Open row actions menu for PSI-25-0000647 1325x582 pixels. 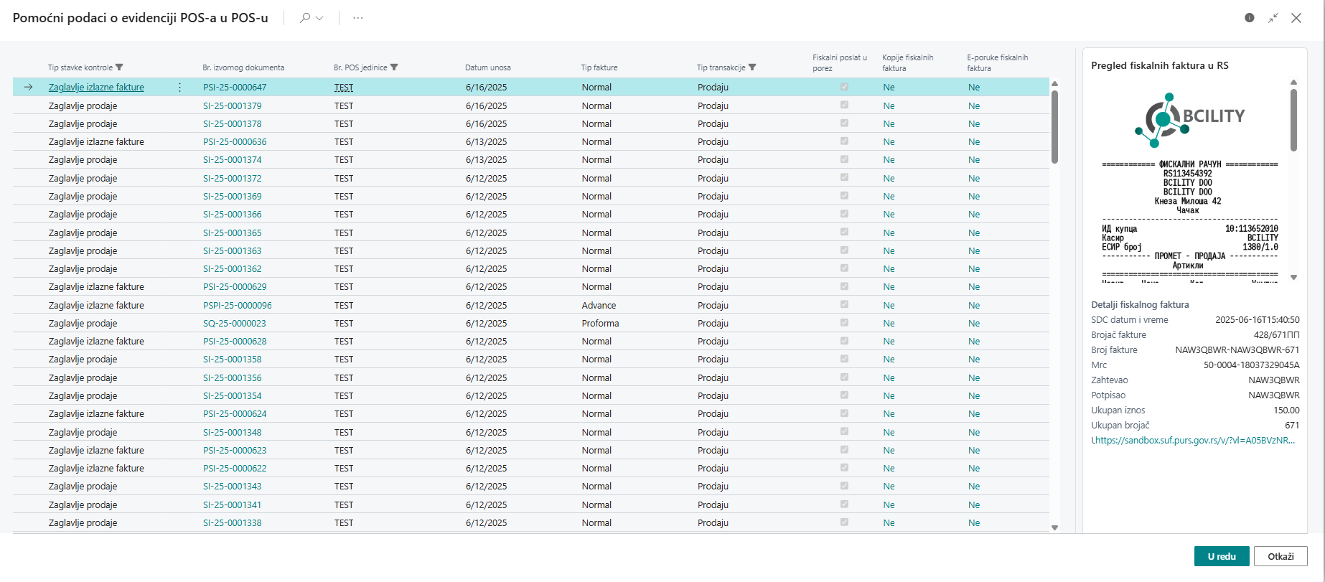[179, 88]
